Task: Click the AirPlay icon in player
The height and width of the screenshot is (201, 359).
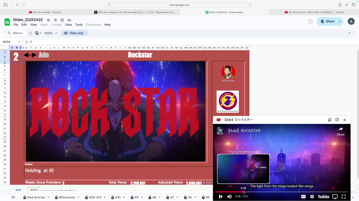Action: (x=335, y=197)
